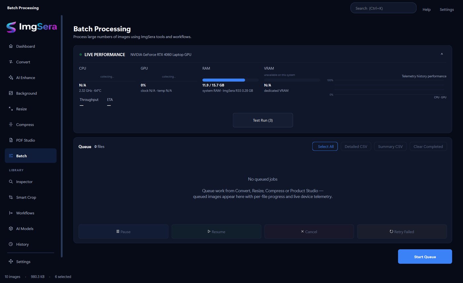
Task: Click the "10 images" status text
Action: 13,277
